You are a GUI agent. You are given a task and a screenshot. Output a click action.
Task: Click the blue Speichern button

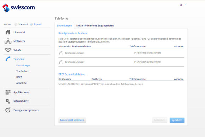point(177,120)
